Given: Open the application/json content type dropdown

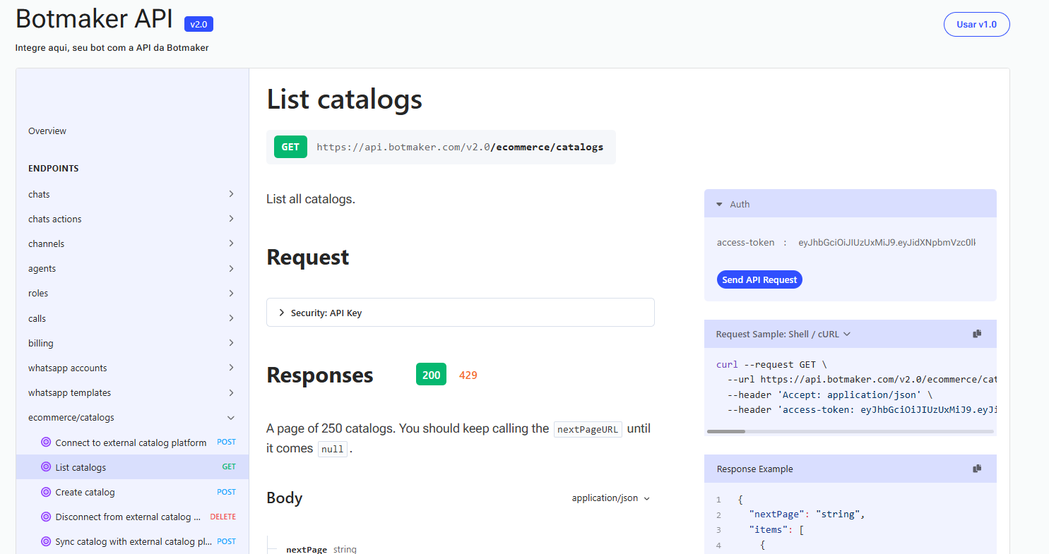Looking at the screenshot, I should pyautogui.click(x=611, y=498).
